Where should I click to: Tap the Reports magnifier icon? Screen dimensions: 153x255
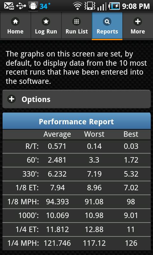pyautogui.click(x=107, y=22)
